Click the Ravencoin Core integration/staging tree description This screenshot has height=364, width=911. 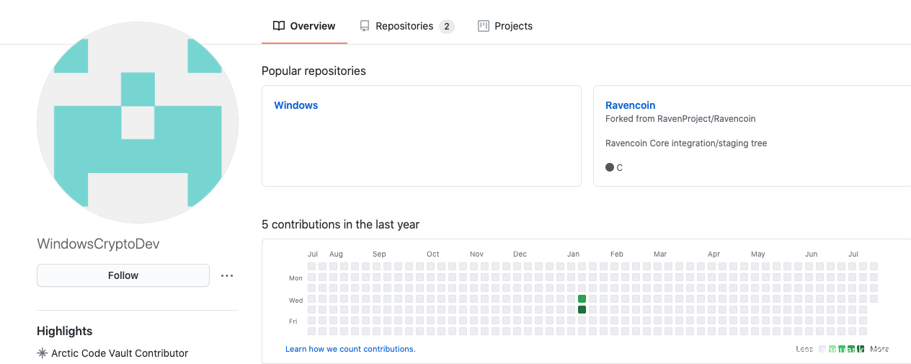point(686,143)
